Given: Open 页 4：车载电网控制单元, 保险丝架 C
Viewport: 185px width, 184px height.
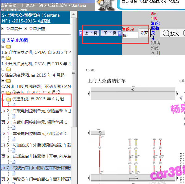Looking at the screenshot, I should pos(34,134).
